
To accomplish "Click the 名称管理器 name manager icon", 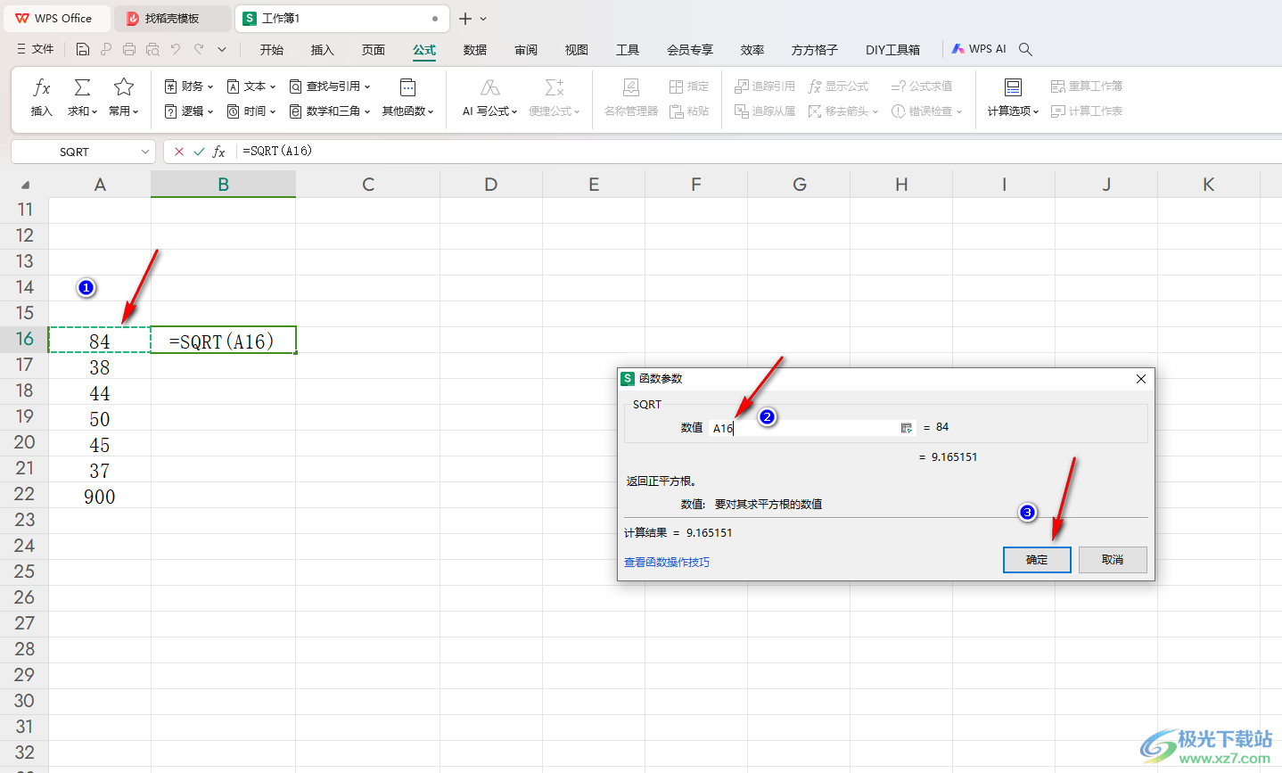I will pos(630,86).
